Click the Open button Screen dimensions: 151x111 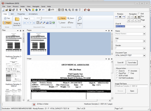[132, 91]
